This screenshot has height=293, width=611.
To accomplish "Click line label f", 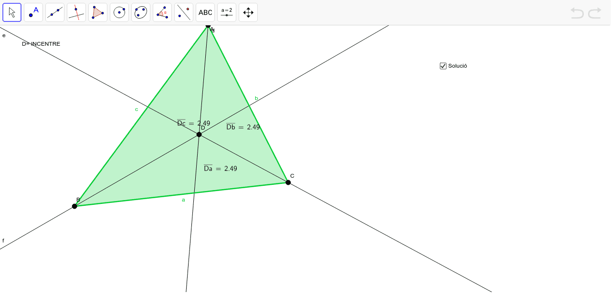I will tap(3, 241).
